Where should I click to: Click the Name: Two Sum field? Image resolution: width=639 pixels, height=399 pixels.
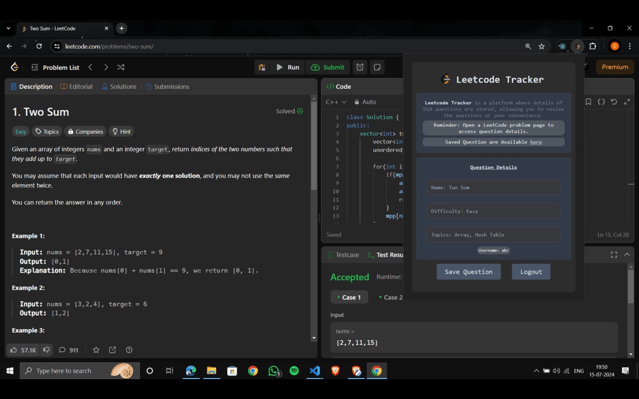click(493, 188)
